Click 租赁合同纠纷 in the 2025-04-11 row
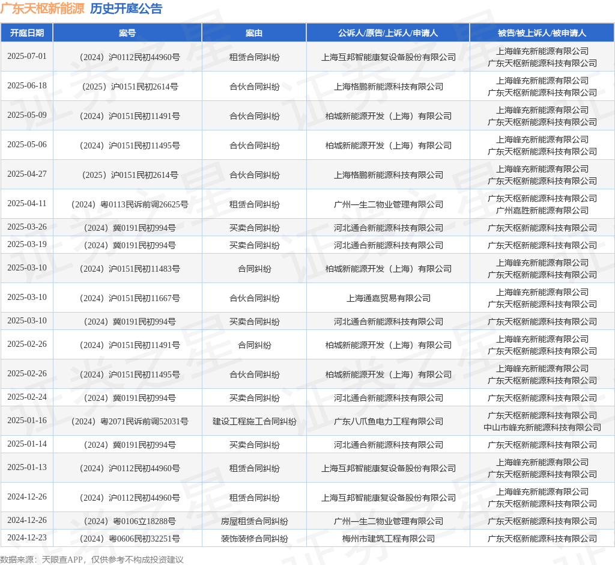The image size is (615, 565). coord(254,204)
